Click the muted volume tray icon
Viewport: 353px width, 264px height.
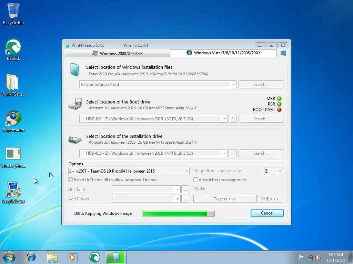coord(318,257)
